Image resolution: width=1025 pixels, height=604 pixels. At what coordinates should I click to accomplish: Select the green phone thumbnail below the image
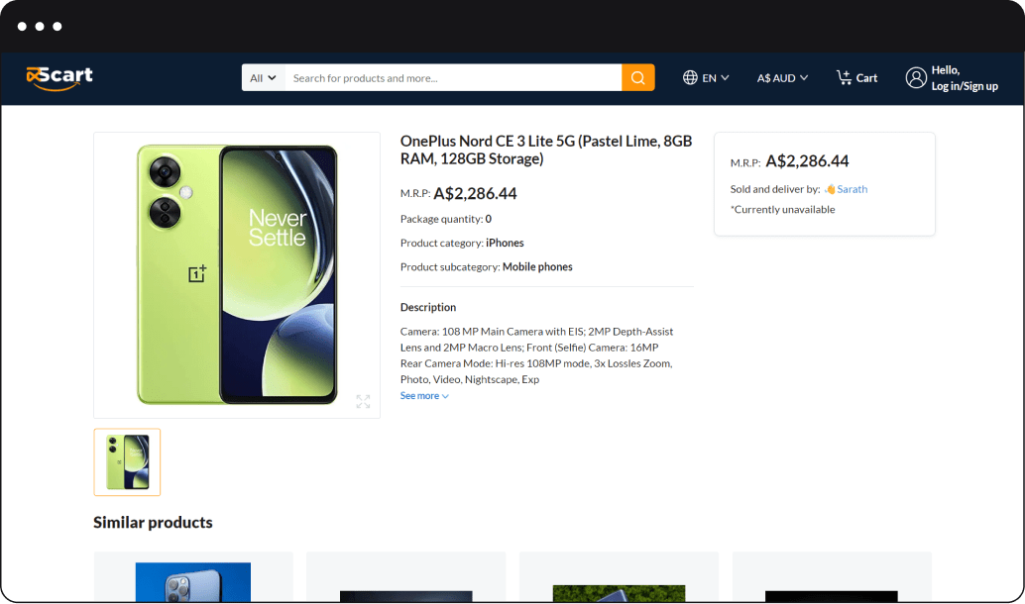click(x=127, y=462)
